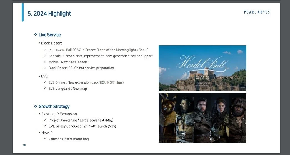Click the diamond bullet icon beside Growth Strategy

(x=36, y=106)
